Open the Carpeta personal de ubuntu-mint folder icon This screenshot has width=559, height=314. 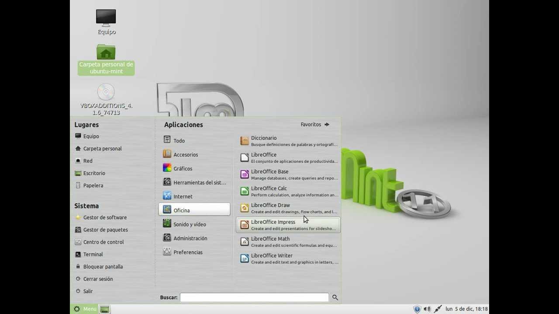tap(106, 52)
